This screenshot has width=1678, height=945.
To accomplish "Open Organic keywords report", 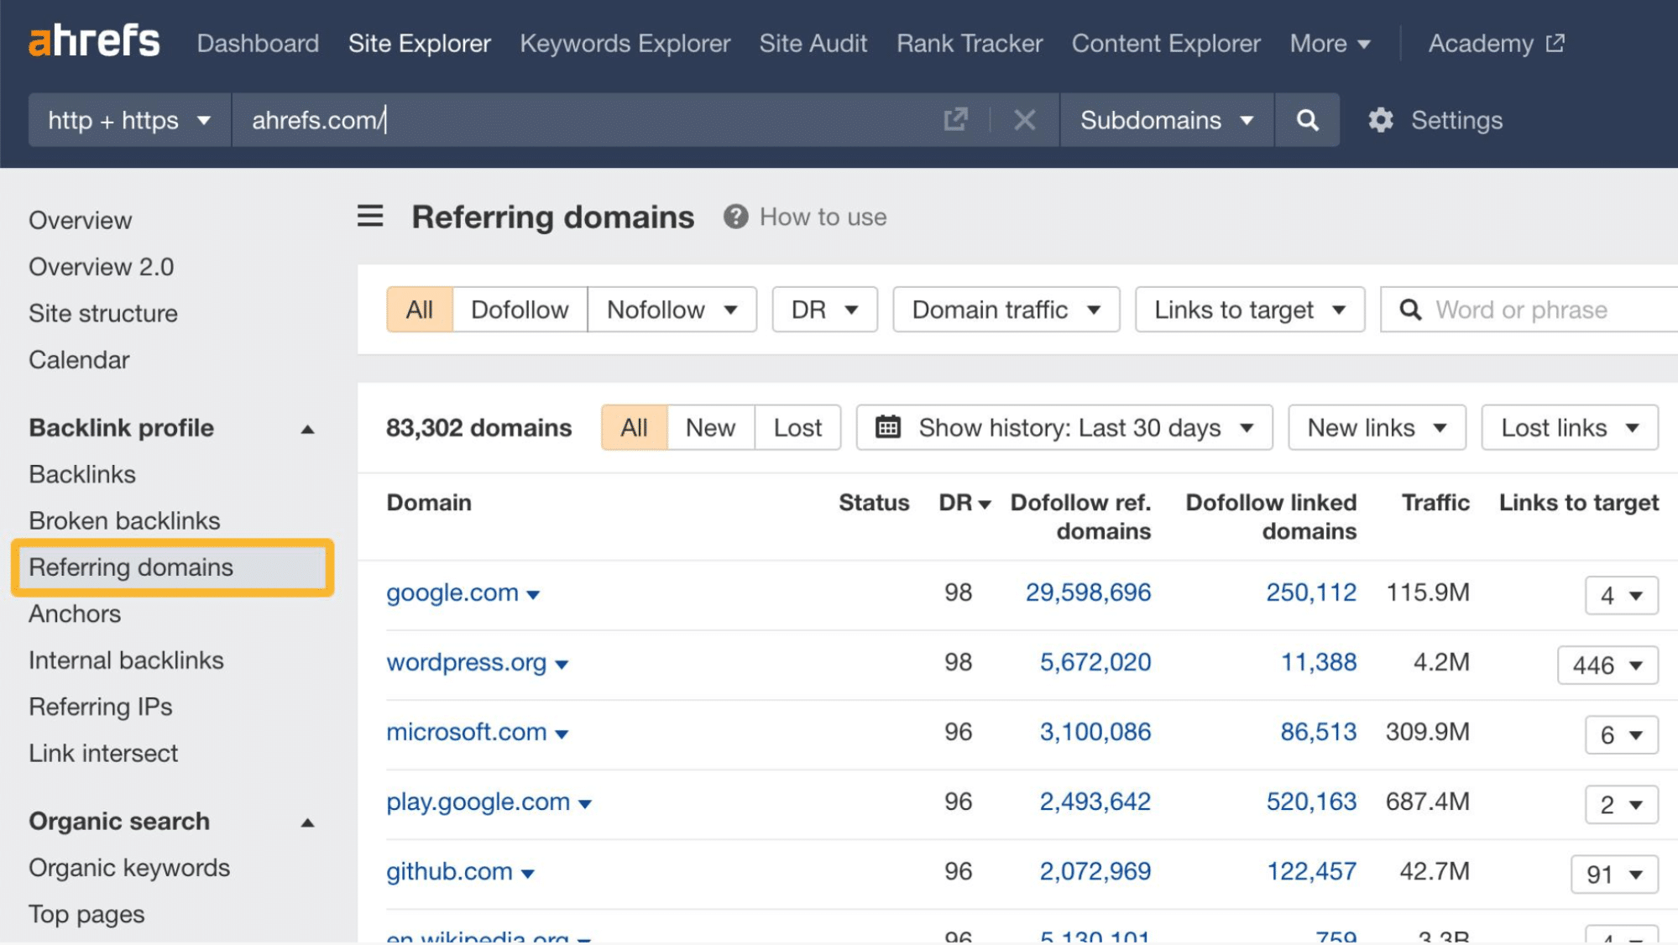I will point(129,867).
